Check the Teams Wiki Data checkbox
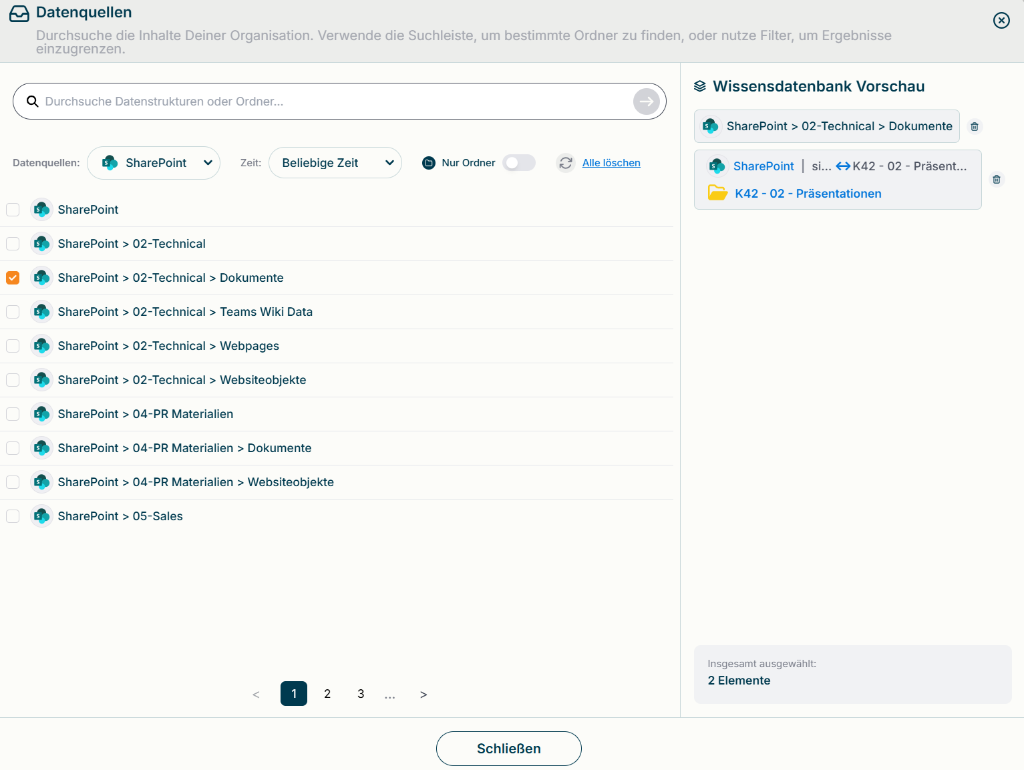 click(13, 312)
